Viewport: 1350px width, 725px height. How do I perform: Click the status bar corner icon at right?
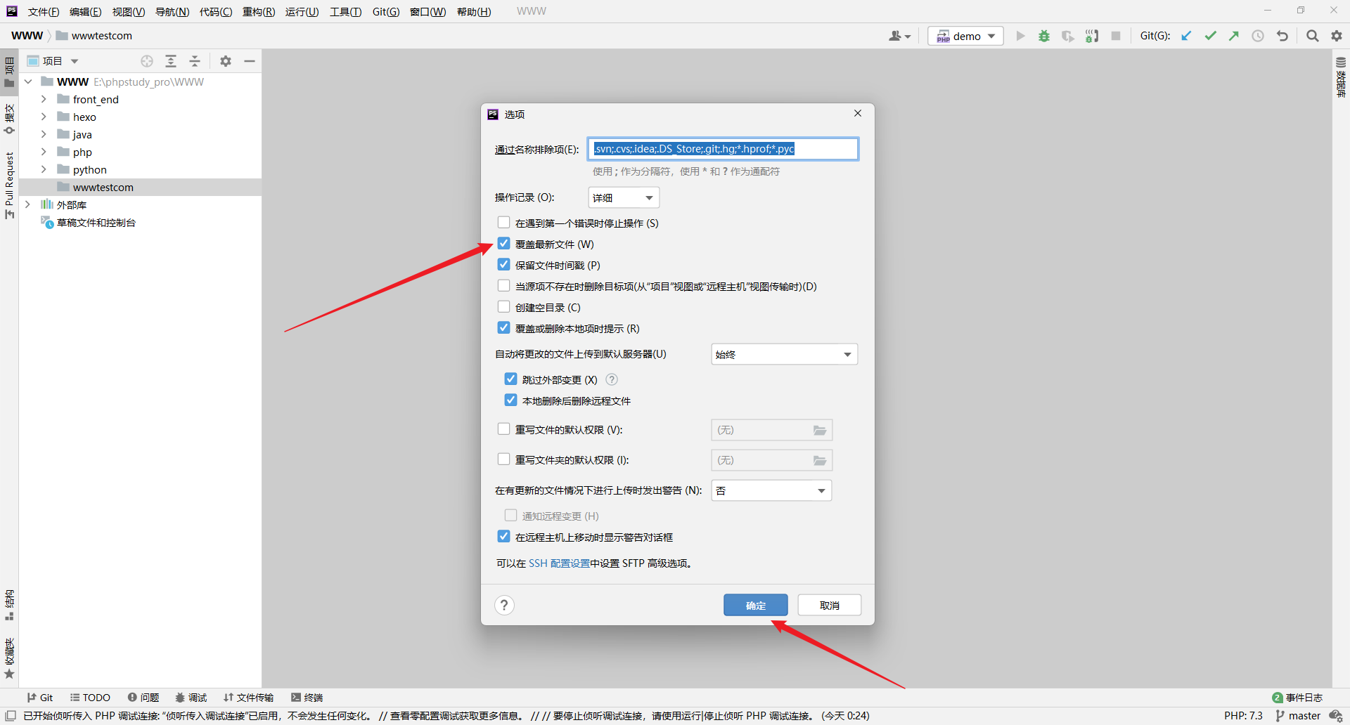[x=1336, y=716]
